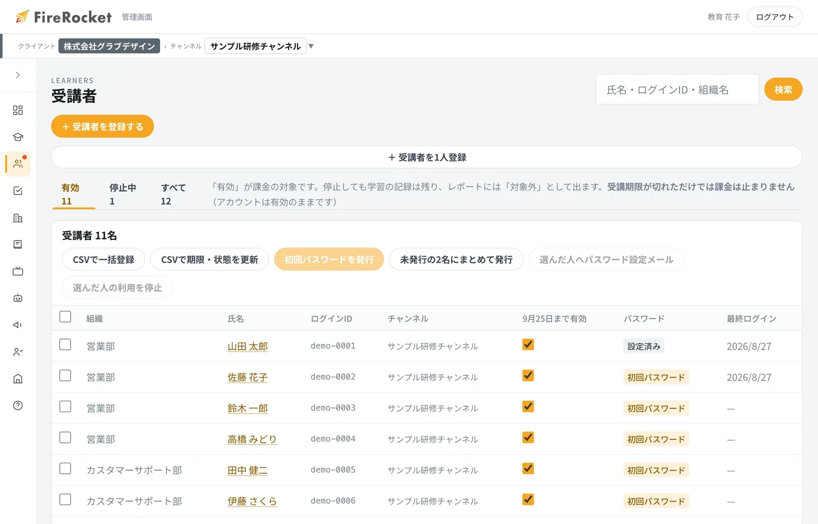Viewport: 818px width, 524px height.
Task: Switch to the すべて tab
Action: click(173, 194)
